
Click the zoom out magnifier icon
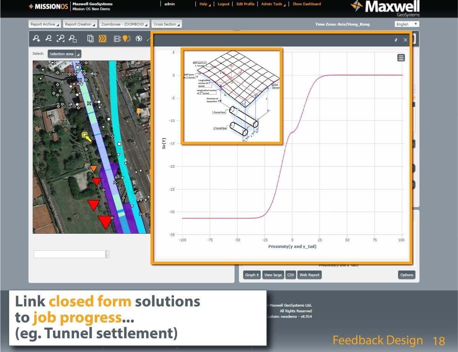48,39
